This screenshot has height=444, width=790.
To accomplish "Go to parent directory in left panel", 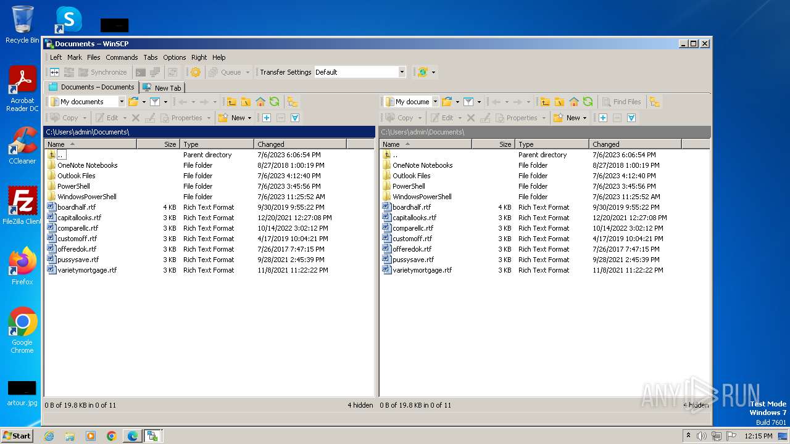I will [231, 102].
